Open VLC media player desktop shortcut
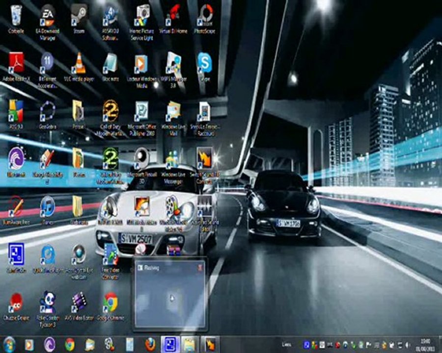 (79, 64)
